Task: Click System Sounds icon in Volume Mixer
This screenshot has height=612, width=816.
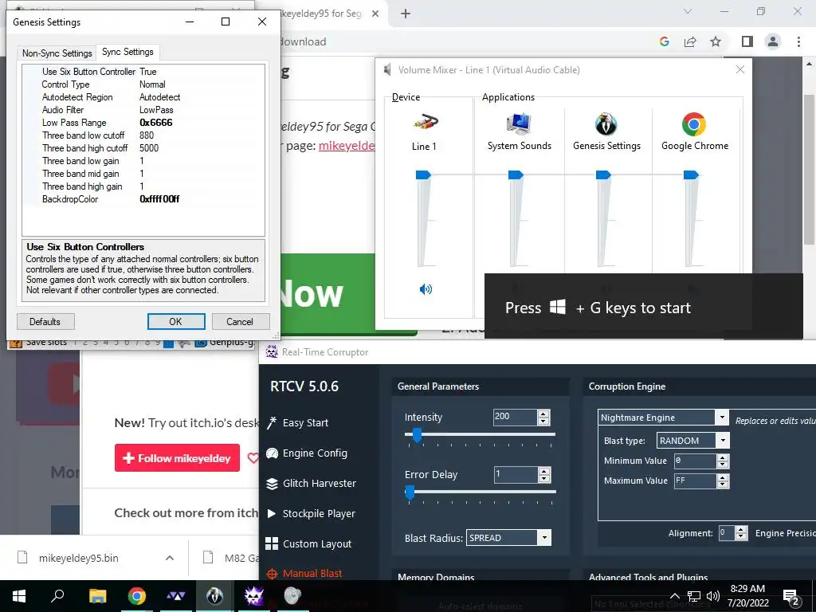Action: pyautogui.click(x=519, y=124)
